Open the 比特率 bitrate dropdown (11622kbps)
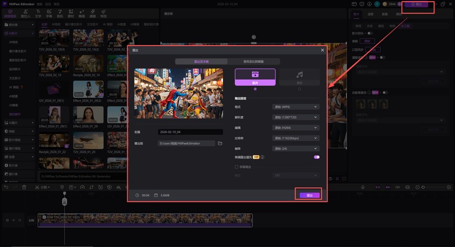This screenshot has width=455, height=247. pyautogui.click(x=295, y=138)
